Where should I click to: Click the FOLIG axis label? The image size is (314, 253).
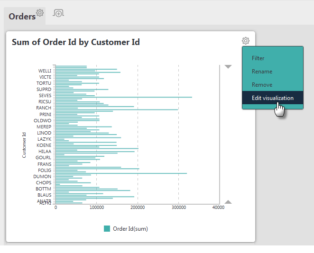point(45,171)
